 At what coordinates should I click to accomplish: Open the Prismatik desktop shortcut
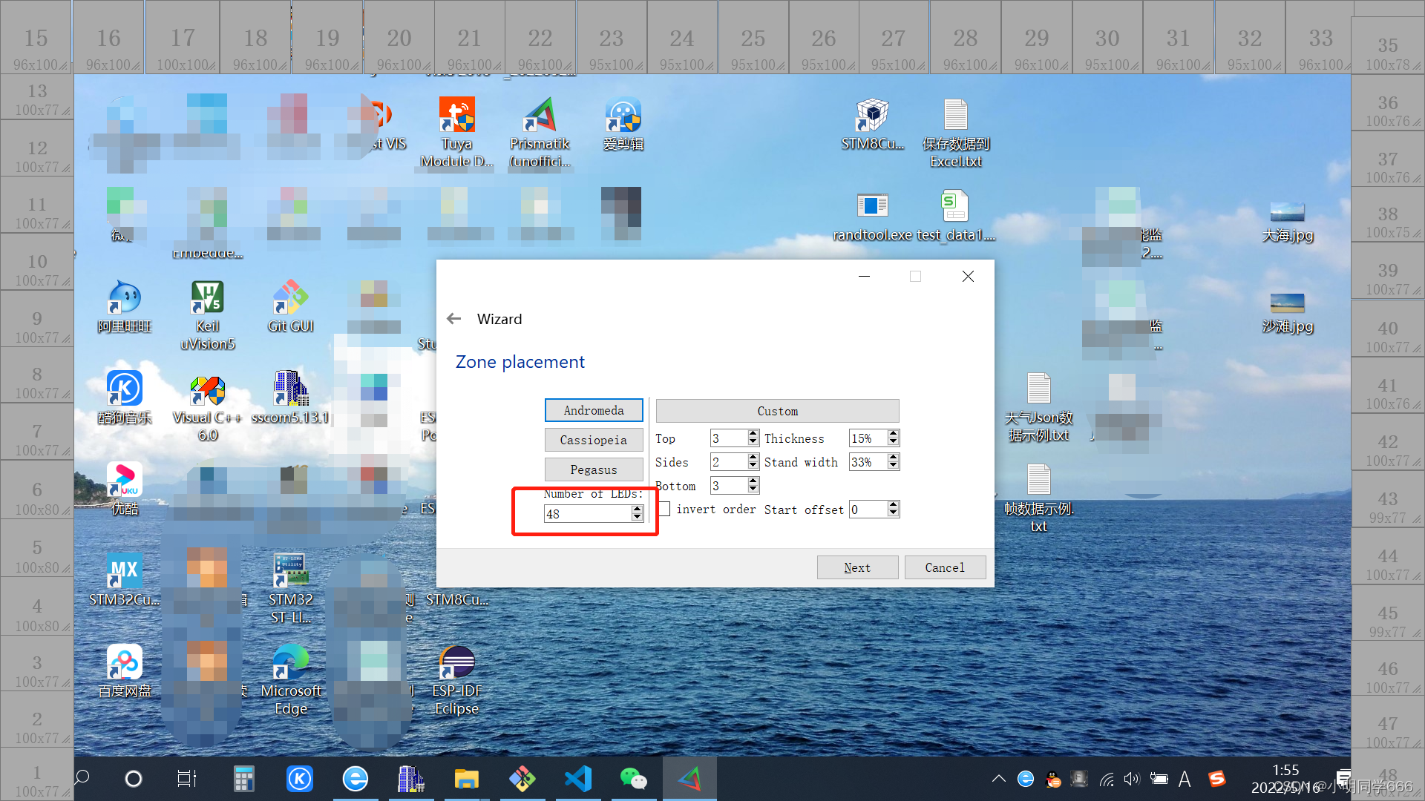tap(540, 116)
